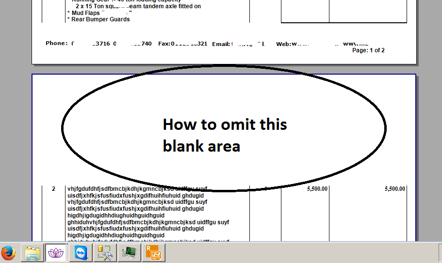
Task: Click the 'Phone:' label in the footer
Action: [x=57, y=43]
